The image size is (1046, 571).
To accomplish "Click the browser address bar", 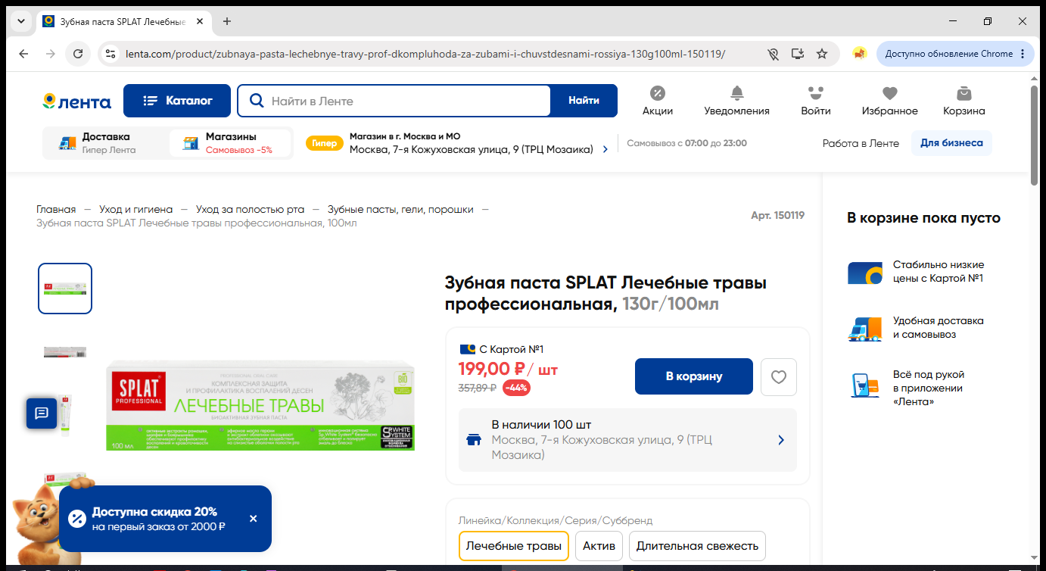I will click(425, 54).
